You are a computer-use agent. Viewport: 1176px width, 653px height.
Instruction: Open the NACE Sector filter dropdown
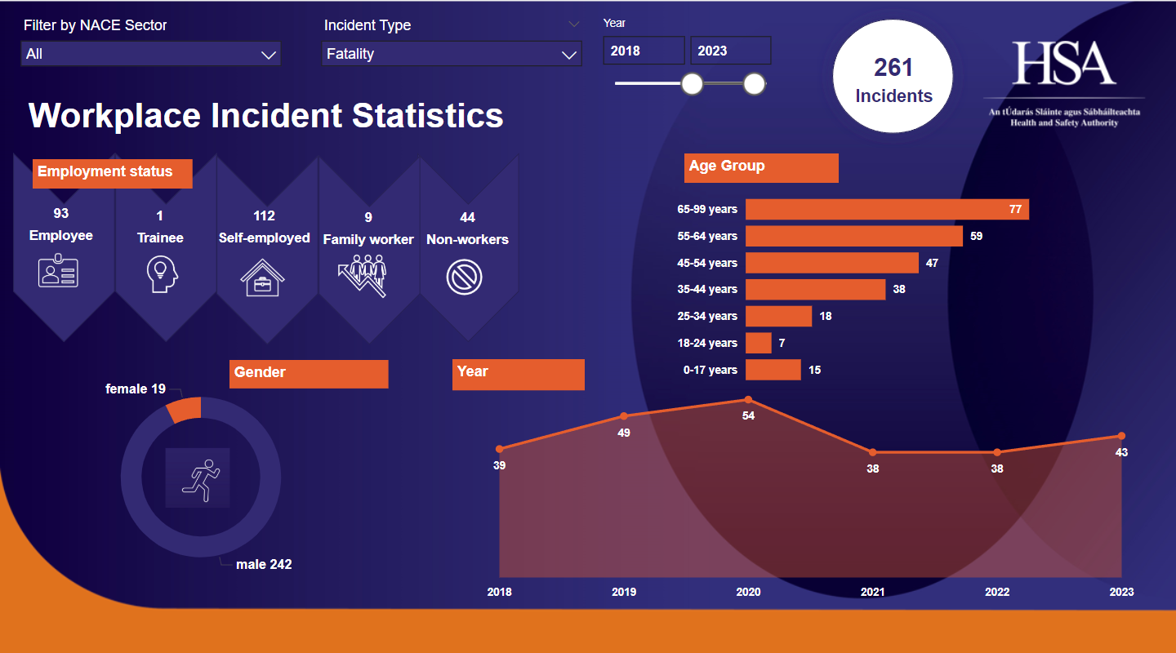[x=150, y=54]
